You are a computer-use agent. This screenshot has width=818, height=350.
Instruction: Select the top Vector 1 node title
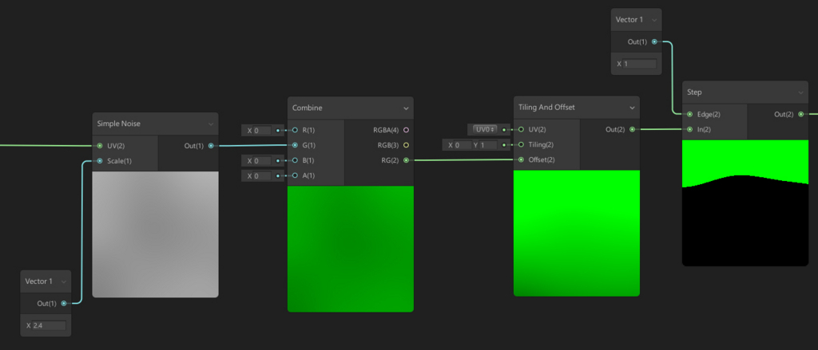(629, 20)
